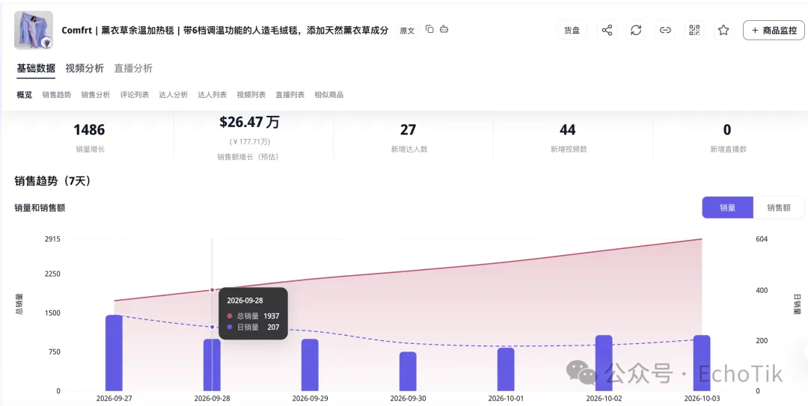The width and height of the screenshot is (808, 406).
Task: Go to the 评论列表 section
Action: coord(135,95)
